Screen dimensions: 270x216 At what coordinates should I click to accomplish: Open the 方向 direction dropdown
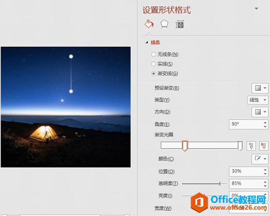[x=260, y=112]
